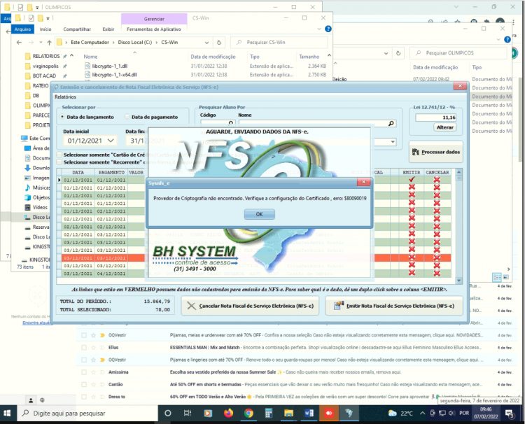
Task: Open combo box dropdown left of Processar dados
Action: click(x=393, y=142)
